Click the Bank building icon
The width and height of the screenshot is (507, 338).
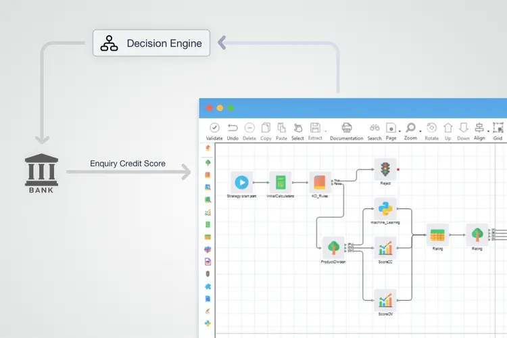pos(41,172)
